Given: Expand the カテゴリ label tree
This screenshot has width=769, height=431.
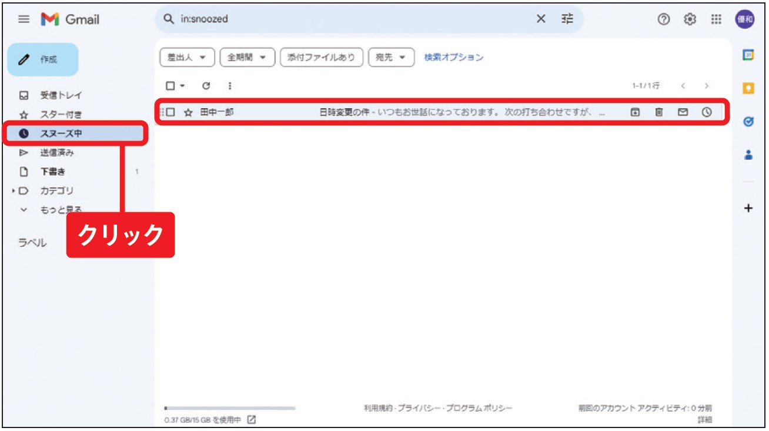Looking at the screenshot, I should click(x=14, y=191).
